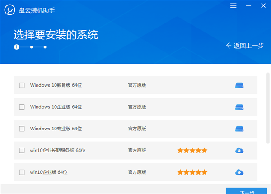Image resolution: width=271 pixels, height=194 pixels.
Task: Mark the win10企业版 64位 checkbox
Action: [x=22, y=172]
